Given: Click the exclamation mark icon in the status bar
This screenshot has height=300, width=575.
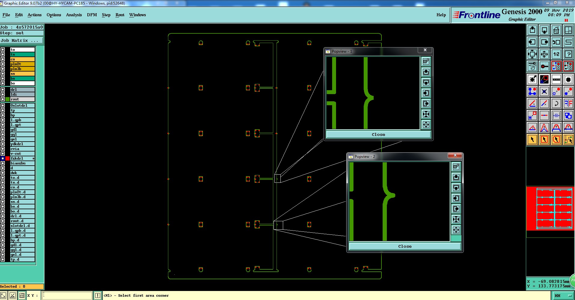Looking at the screenshot, I should tap(98, 295).
